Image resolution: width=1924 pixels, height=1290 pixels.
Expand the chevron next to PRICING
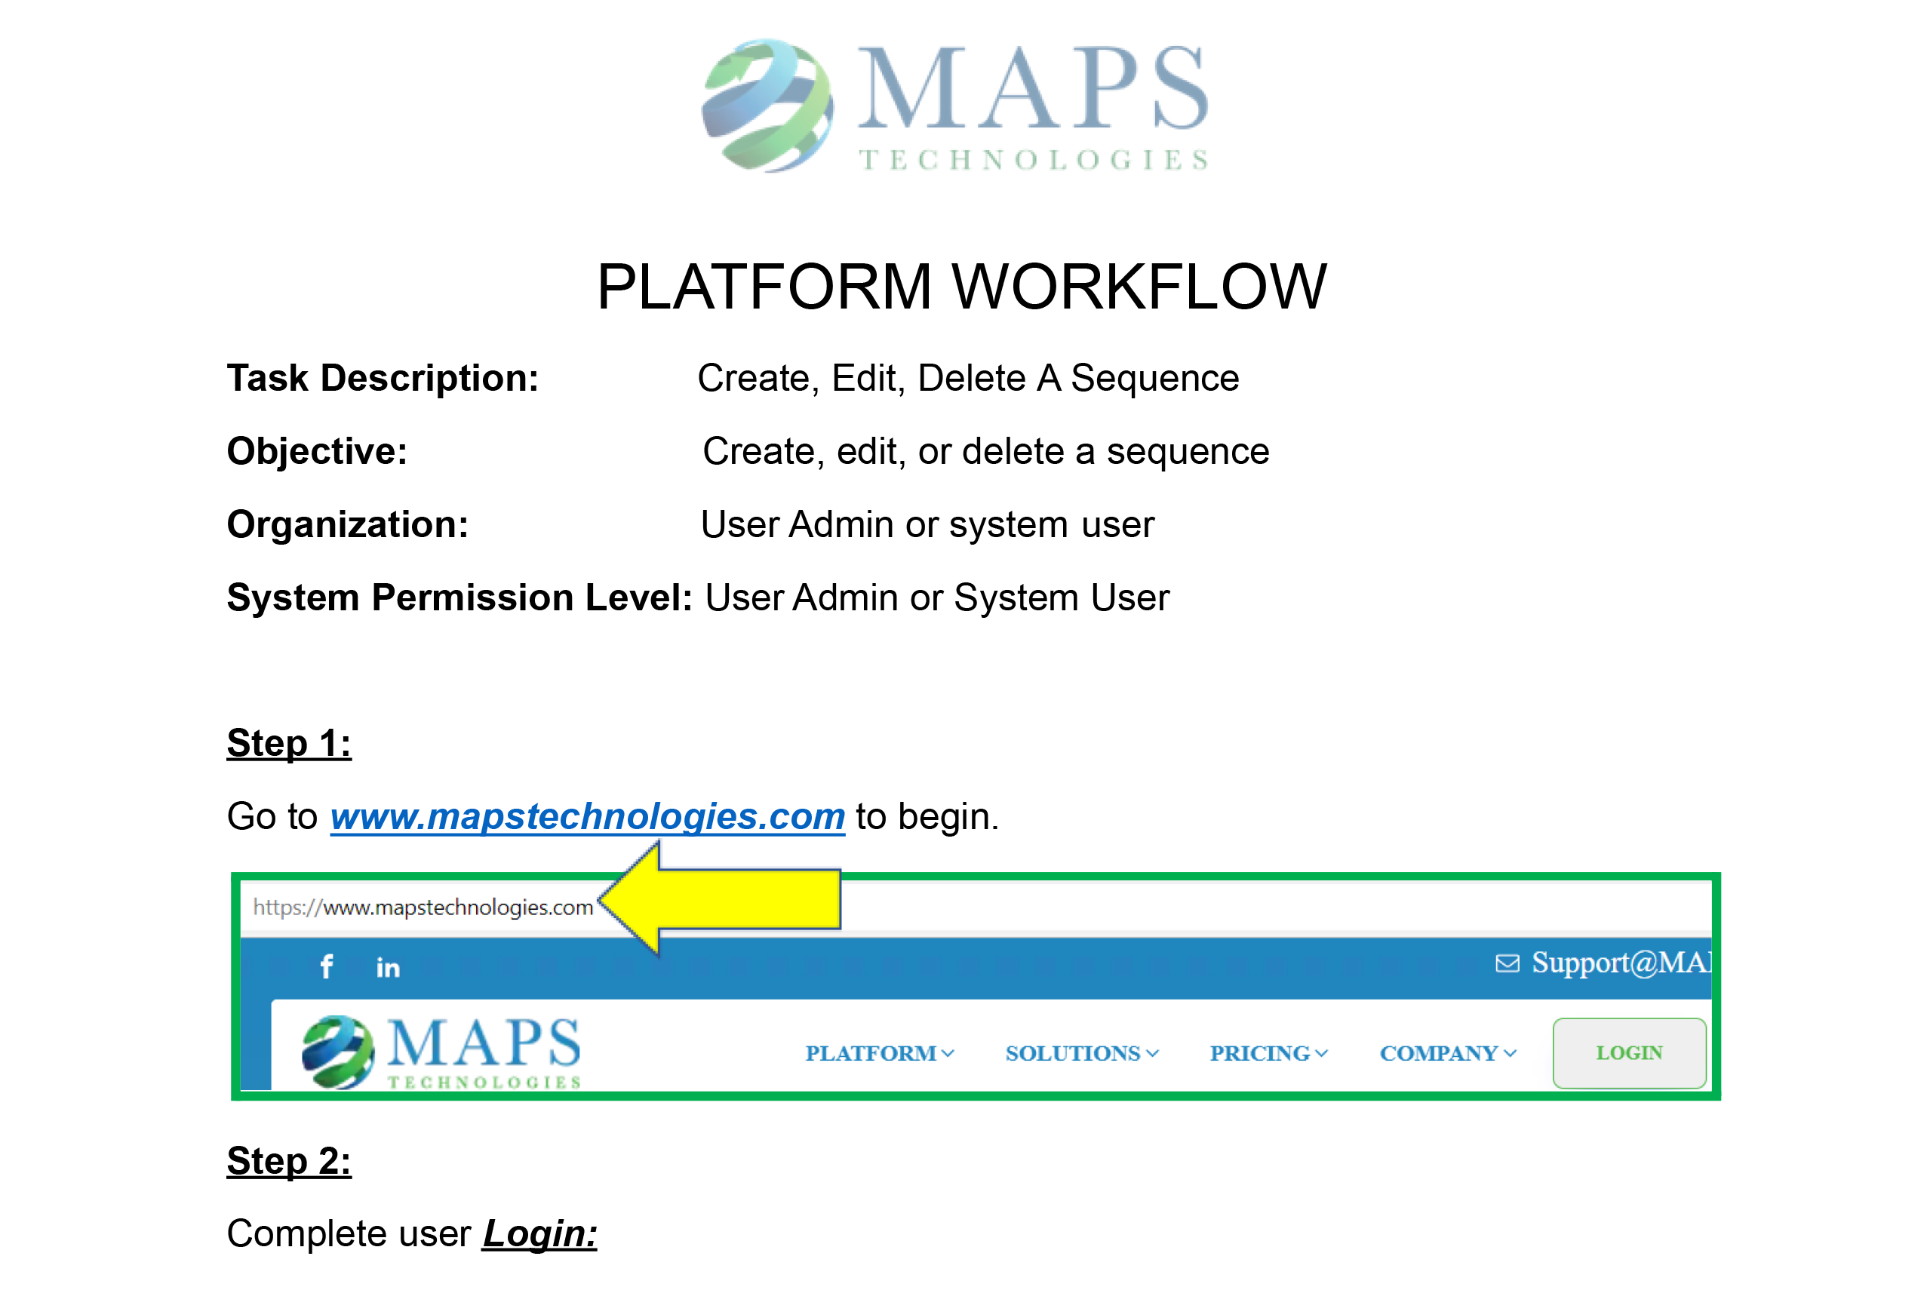point(1321,1053)
